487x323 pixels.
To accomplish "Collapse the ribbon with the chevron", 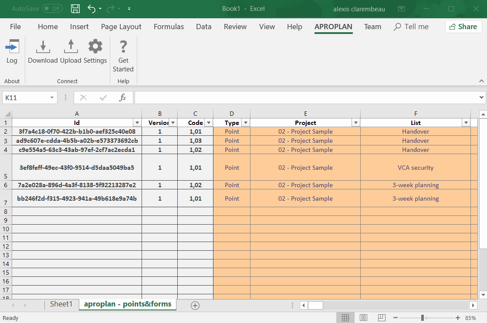I will point(481,81).
